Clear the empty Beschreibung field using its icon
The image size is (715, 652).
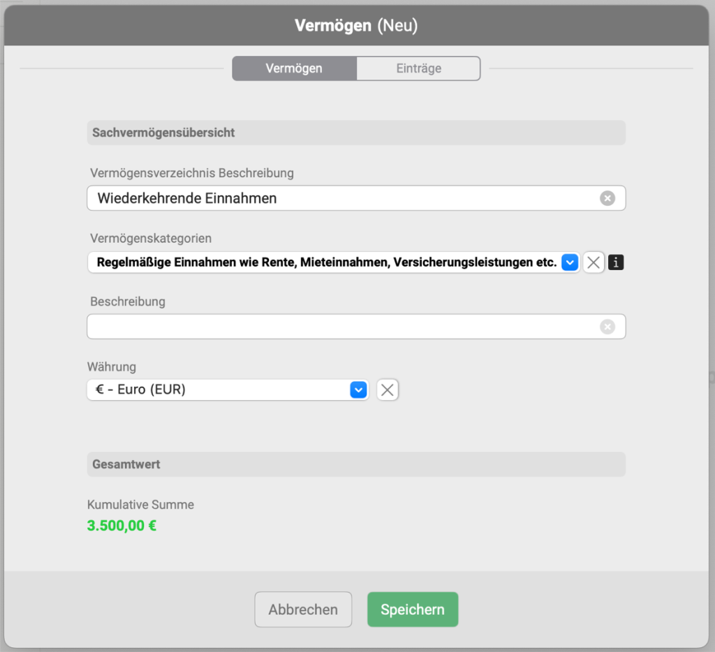[607, 327]
